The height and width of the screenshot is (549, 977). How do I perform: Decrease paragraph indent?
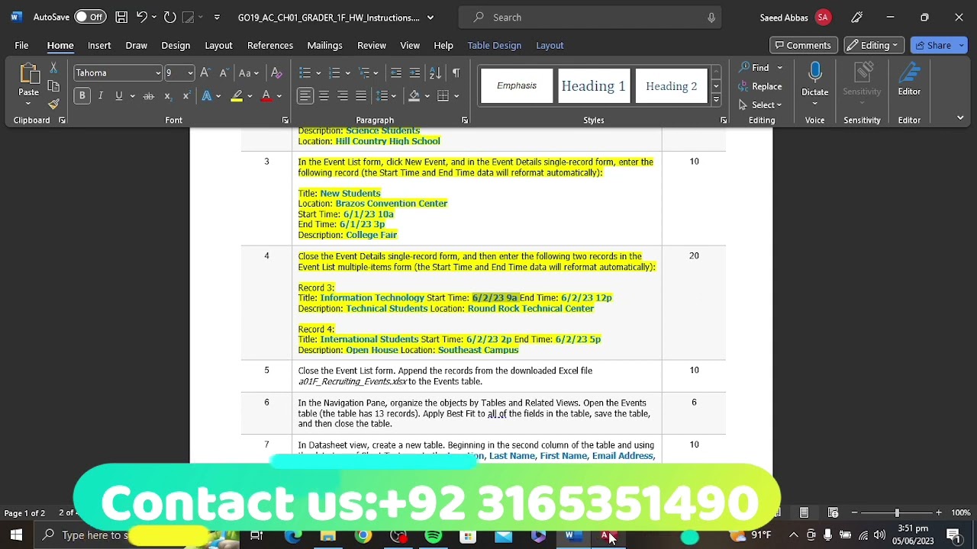[x=396, y=73]
